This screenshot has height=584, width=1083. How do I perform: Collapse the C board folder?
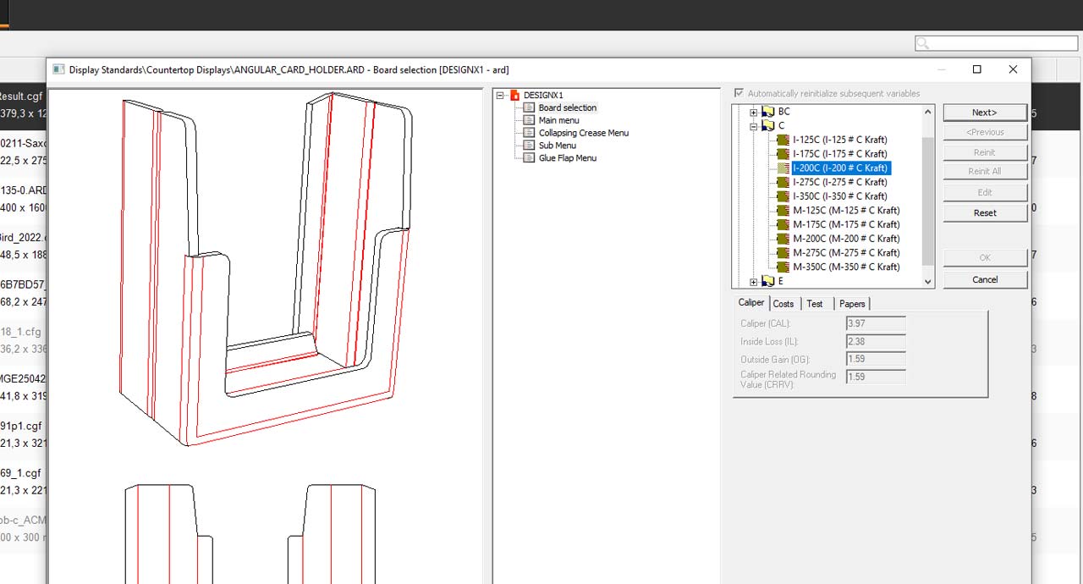754,126
